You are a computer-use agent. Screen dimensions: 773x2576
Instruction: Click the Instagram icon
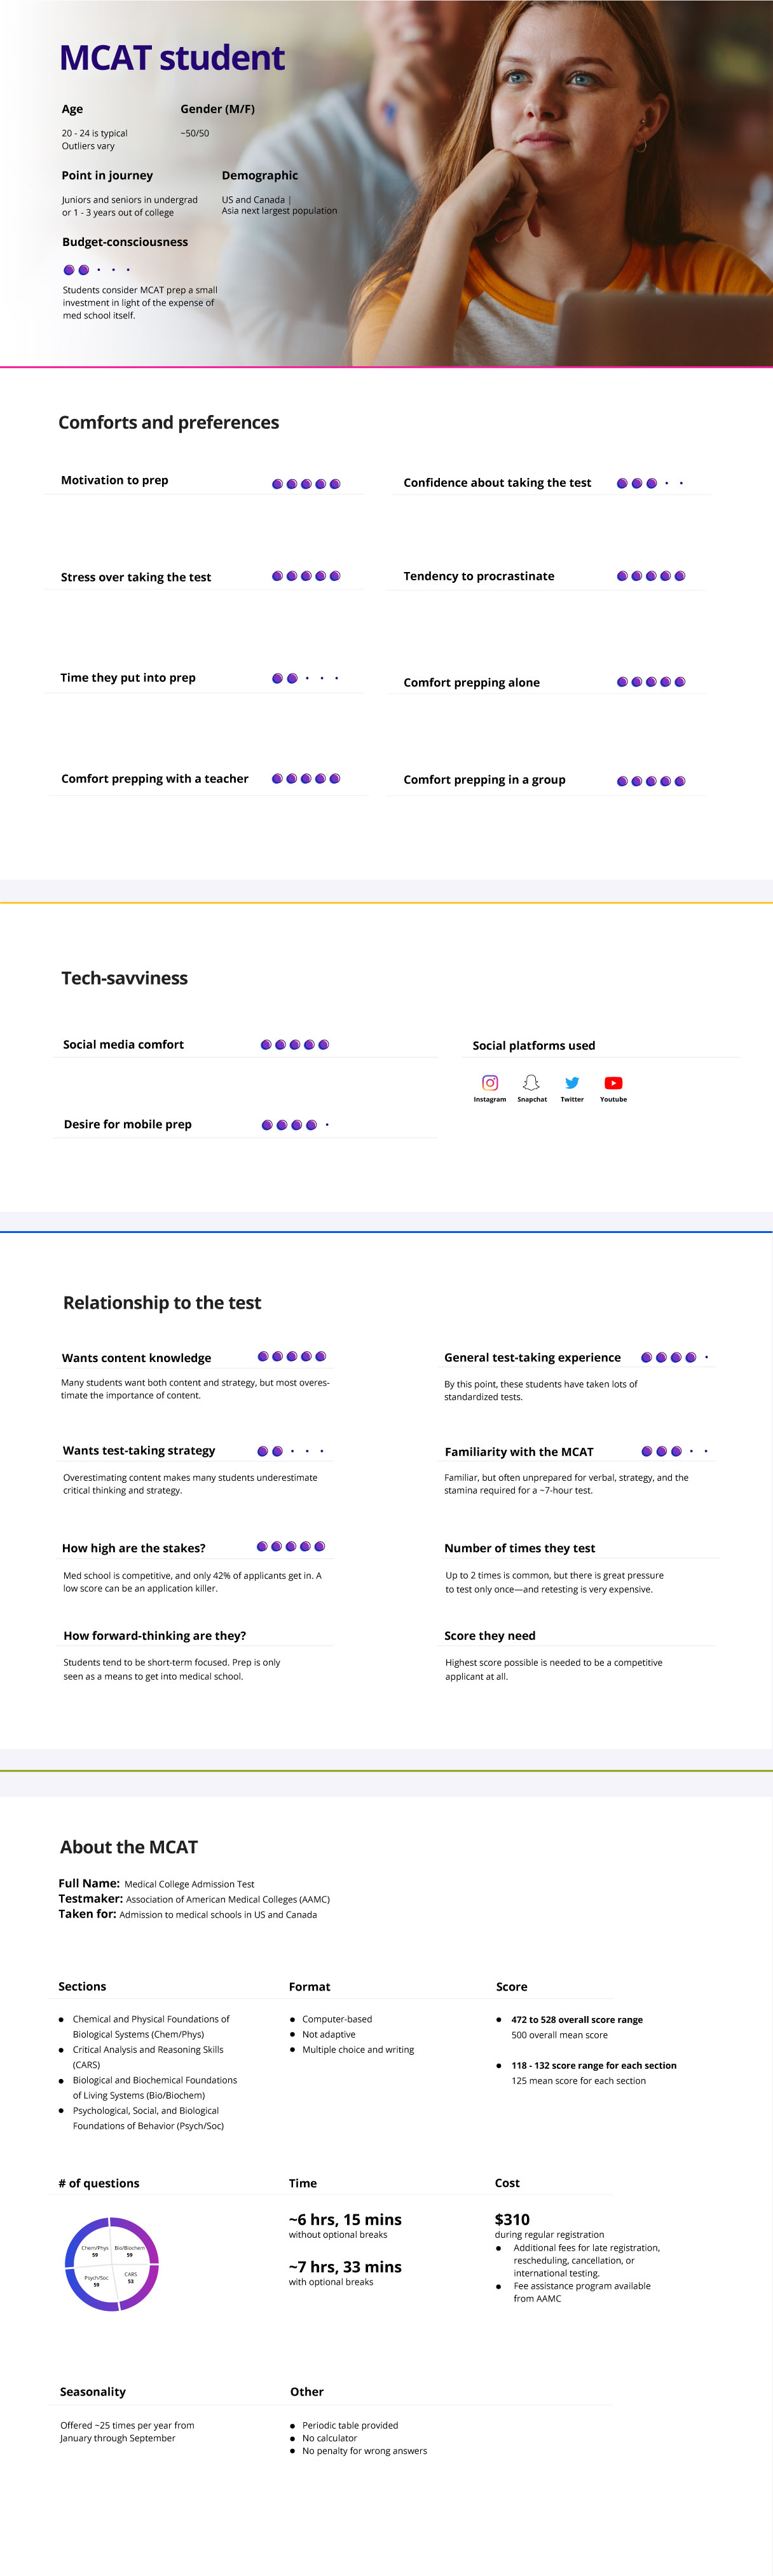490,1083
